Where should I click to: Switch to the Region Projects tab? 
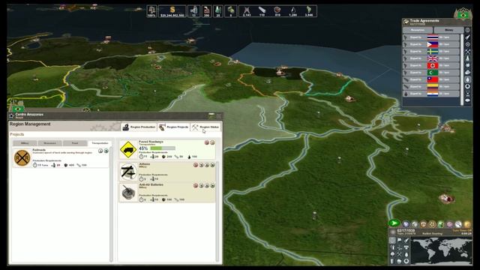click(174, 127)
